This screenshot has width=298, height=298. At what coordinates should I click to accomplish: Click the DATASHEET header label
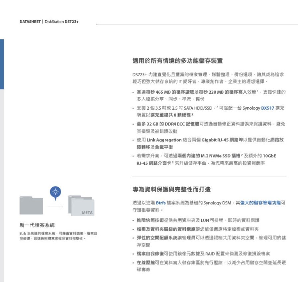coord(30,22)
